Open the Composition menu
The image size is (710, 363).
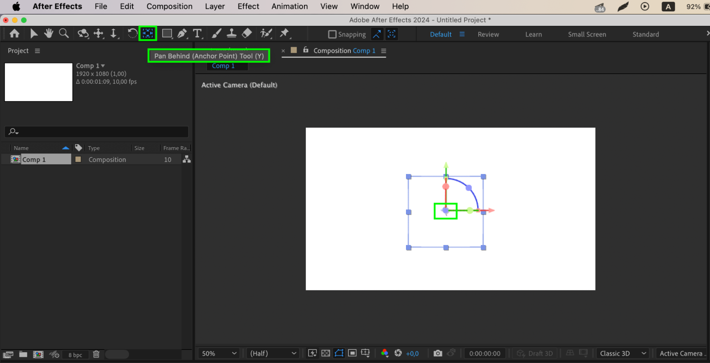tap(169, 6)
